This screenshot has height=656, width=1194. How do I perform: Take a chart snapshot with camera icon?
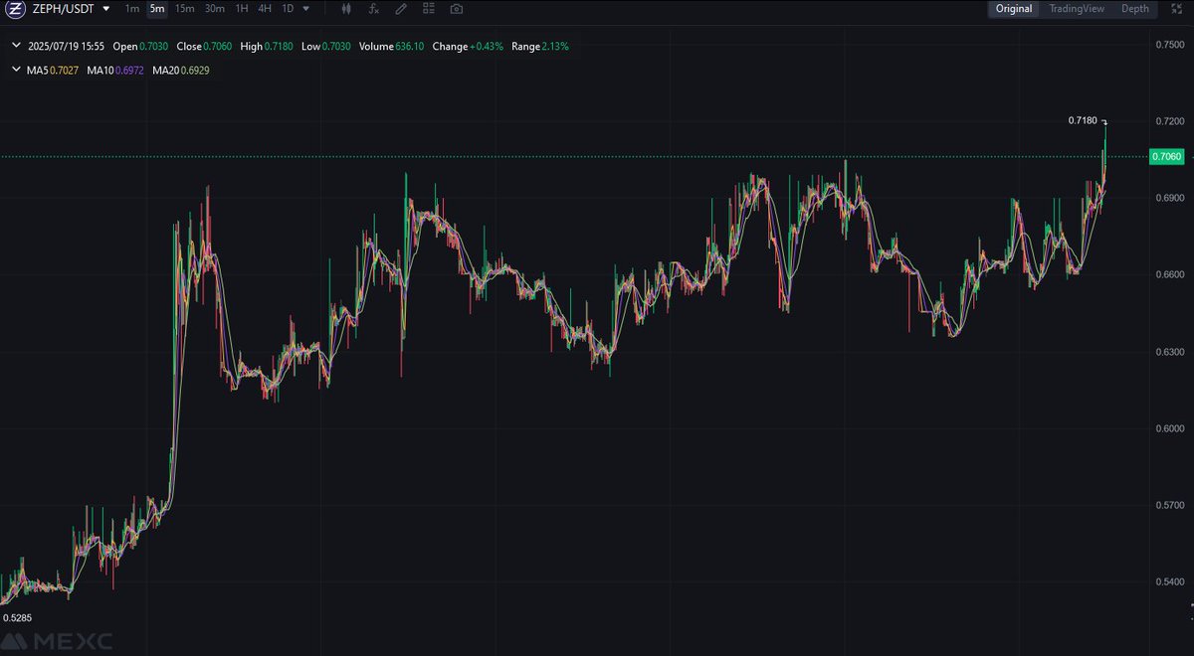[456, 9]
